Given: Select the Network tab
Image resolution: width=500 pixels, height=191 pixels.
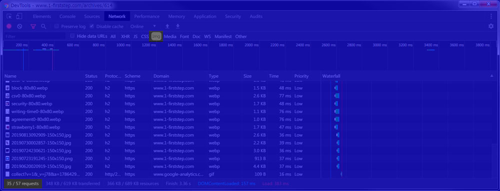Looking at the screenshot, I should [x=117, y=16].
